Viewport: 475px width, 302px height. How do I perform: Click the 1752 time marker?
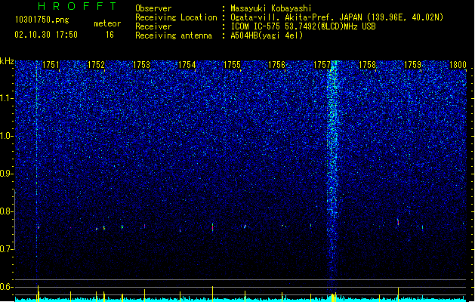(x=96, y=65)
